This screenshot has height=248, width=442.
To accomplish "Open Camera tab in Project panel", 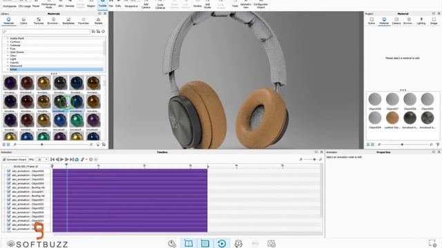I will (396, 21).
